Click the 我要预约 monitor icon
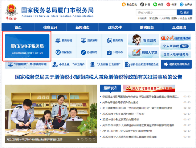Image resolution: width=196 pixels, height=148 pixels. tap(84, 40)
